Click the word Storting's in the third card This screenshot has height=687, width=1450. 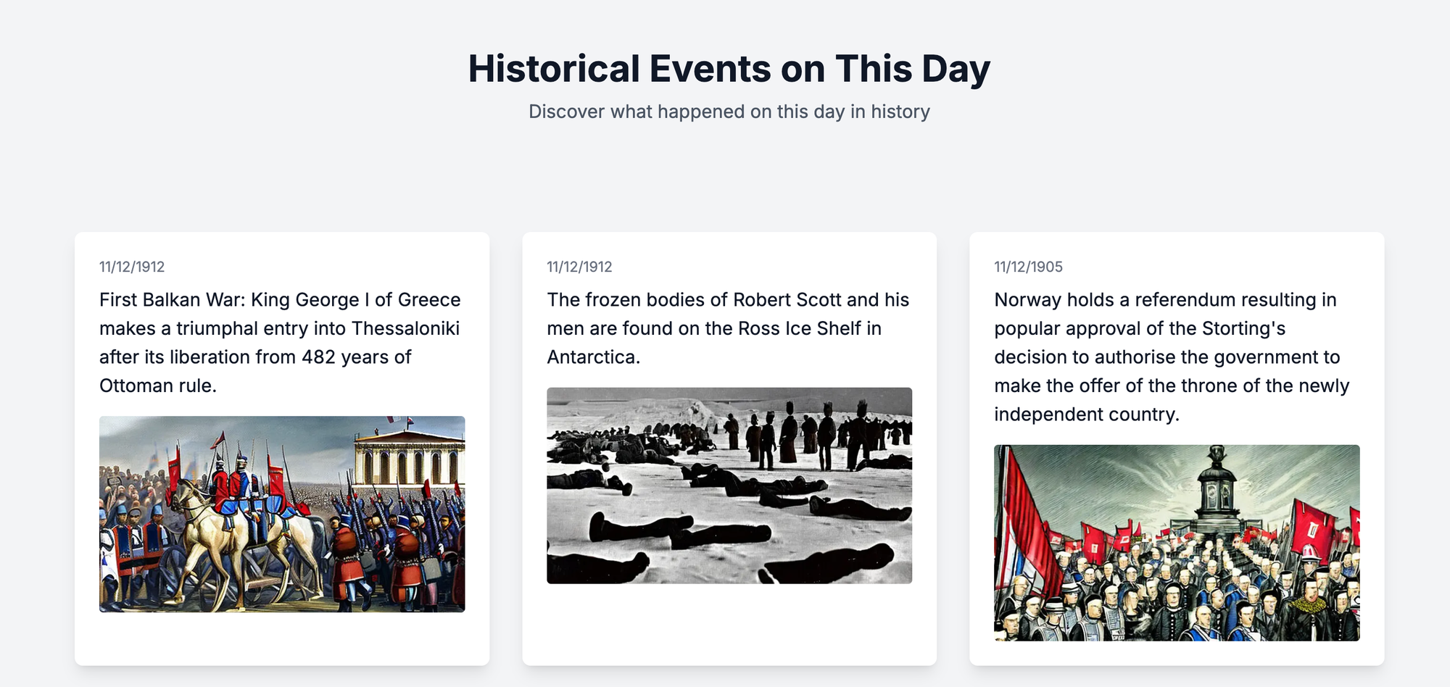[1244, 328]
